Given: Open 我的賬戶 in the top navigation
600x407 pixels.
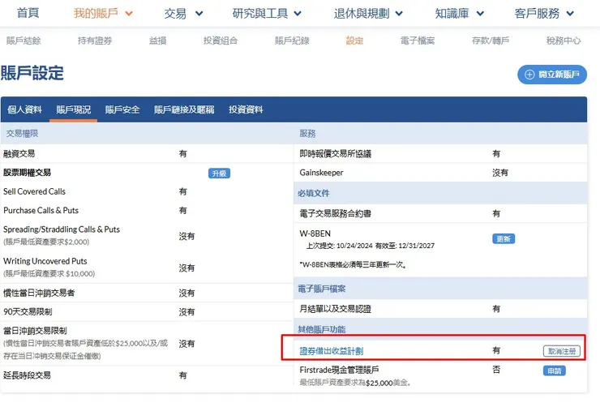Looking at the screenshot, I should [x=96, y=14].
